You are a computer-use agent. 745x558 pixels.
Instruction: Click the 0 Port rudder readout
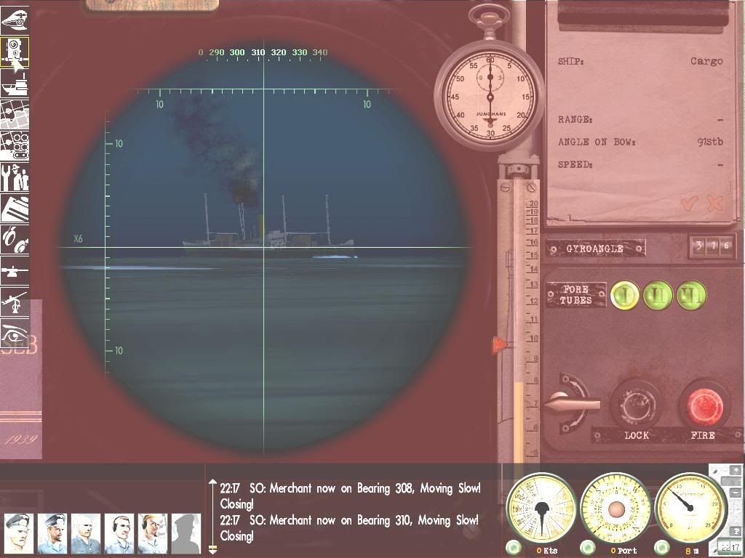pyautogui.click(x=624, y=551)
